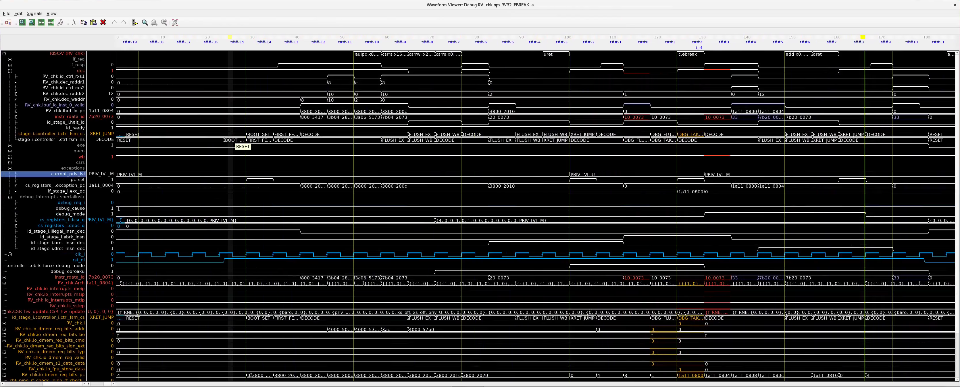
Task: Expand RV_chk.dec_raddr1 to show bits
Action: [x=16, y=83]
